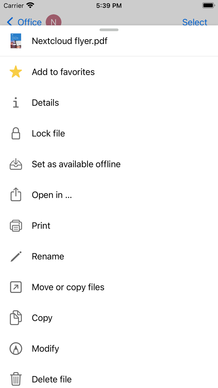Tap Select in the top right corner
The height and width of the screenshot is (388, 218).
pyautogui.click(x=195, y=22)
